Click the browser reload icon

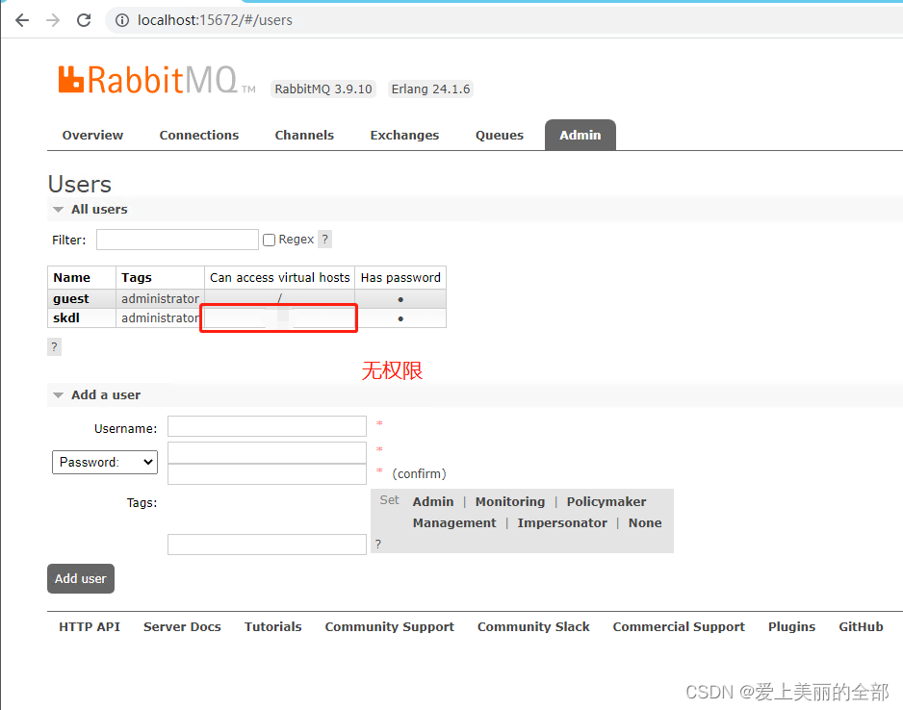tap(83, 19)
